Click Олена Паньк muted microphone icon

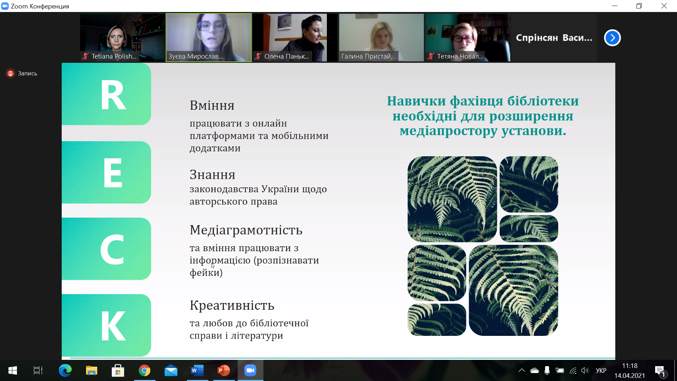258,56
